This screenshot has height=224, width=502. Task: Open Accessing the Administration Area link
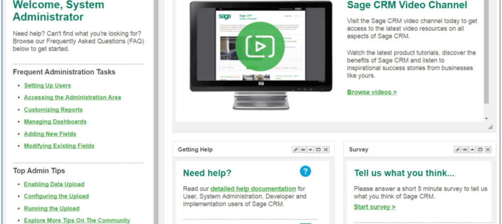coord(72,98)
